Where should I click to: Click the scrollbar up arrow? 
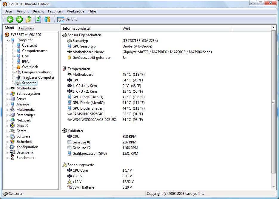pyautogui.click(x=274, y=28)
